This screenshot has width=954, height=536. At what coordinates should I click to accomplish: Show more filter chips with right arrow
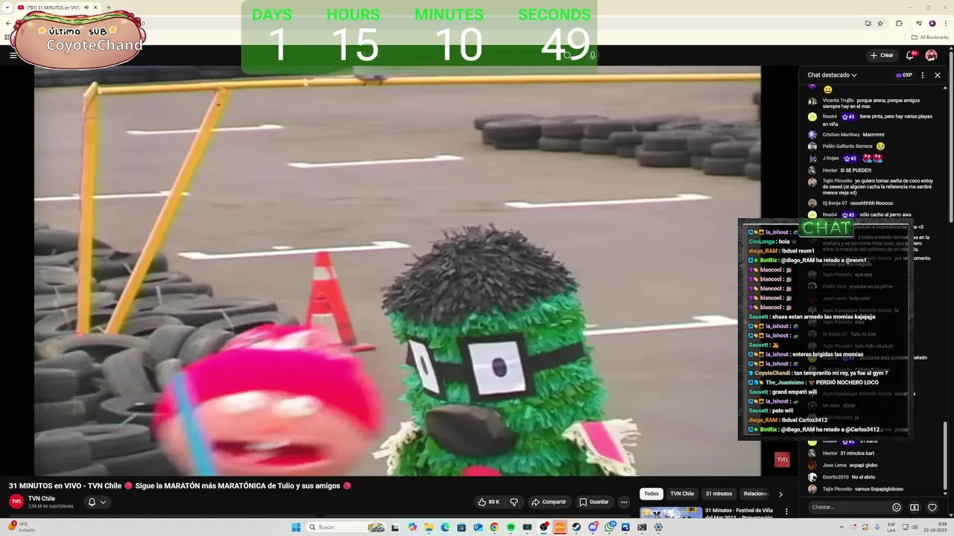click(x=780, y=494)
